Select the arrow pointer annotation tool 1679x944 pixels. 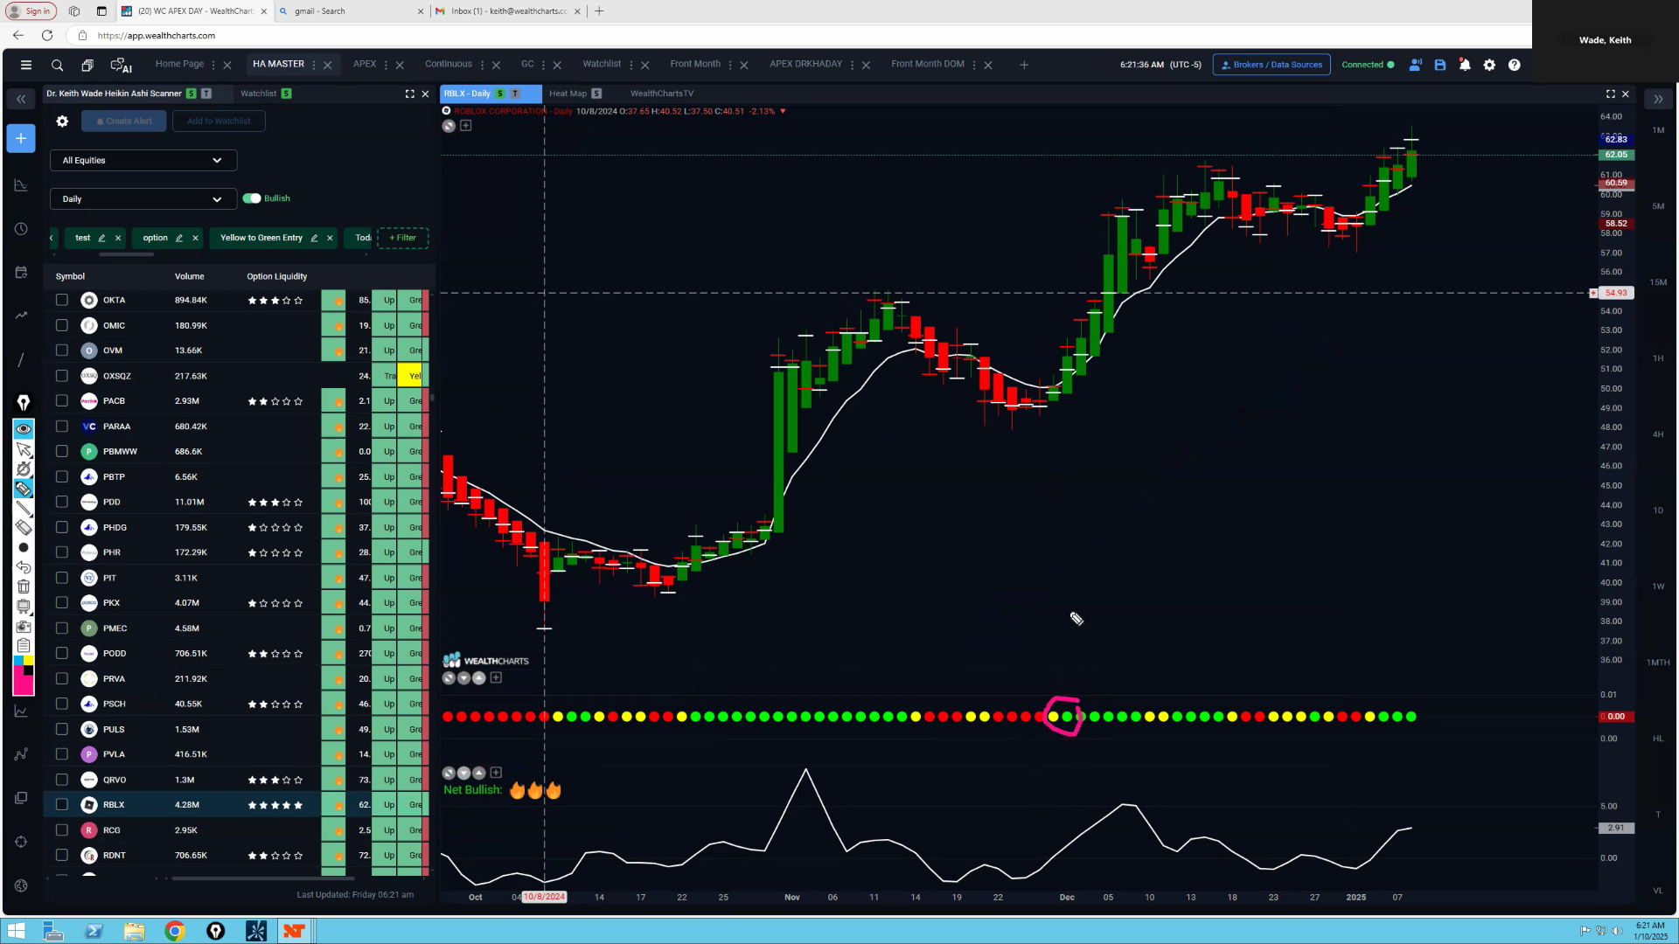pos(24,449)
